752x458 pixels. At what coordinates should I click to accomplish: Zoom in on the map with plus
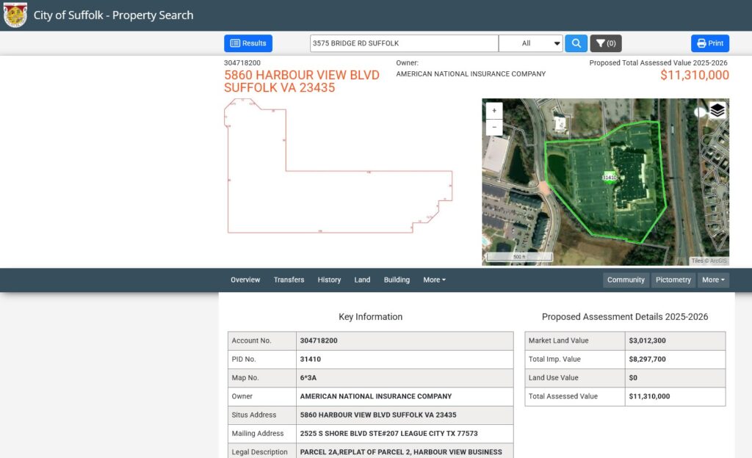(x=494, y=111)
